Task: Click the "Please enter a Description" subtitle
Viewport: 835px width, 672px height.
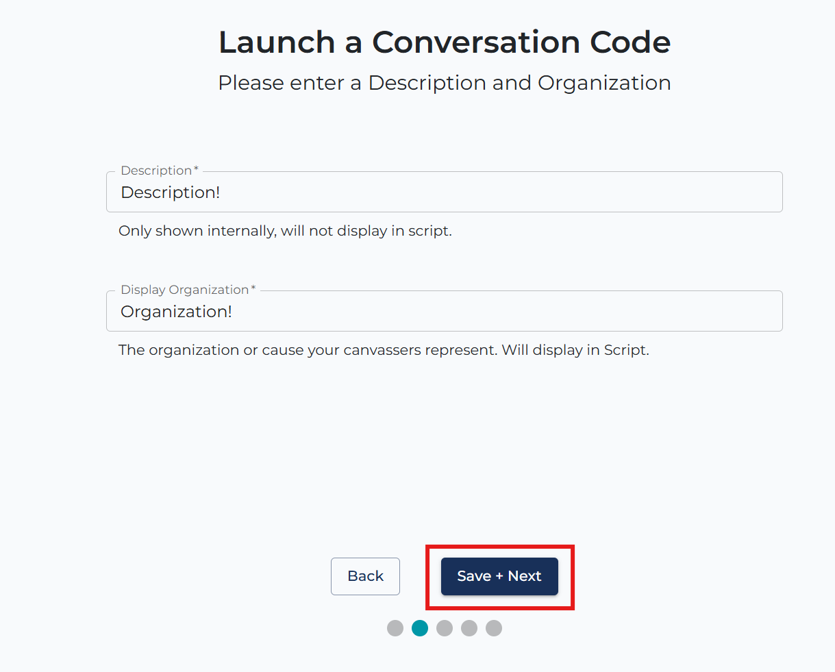Action: pos(444,83)
